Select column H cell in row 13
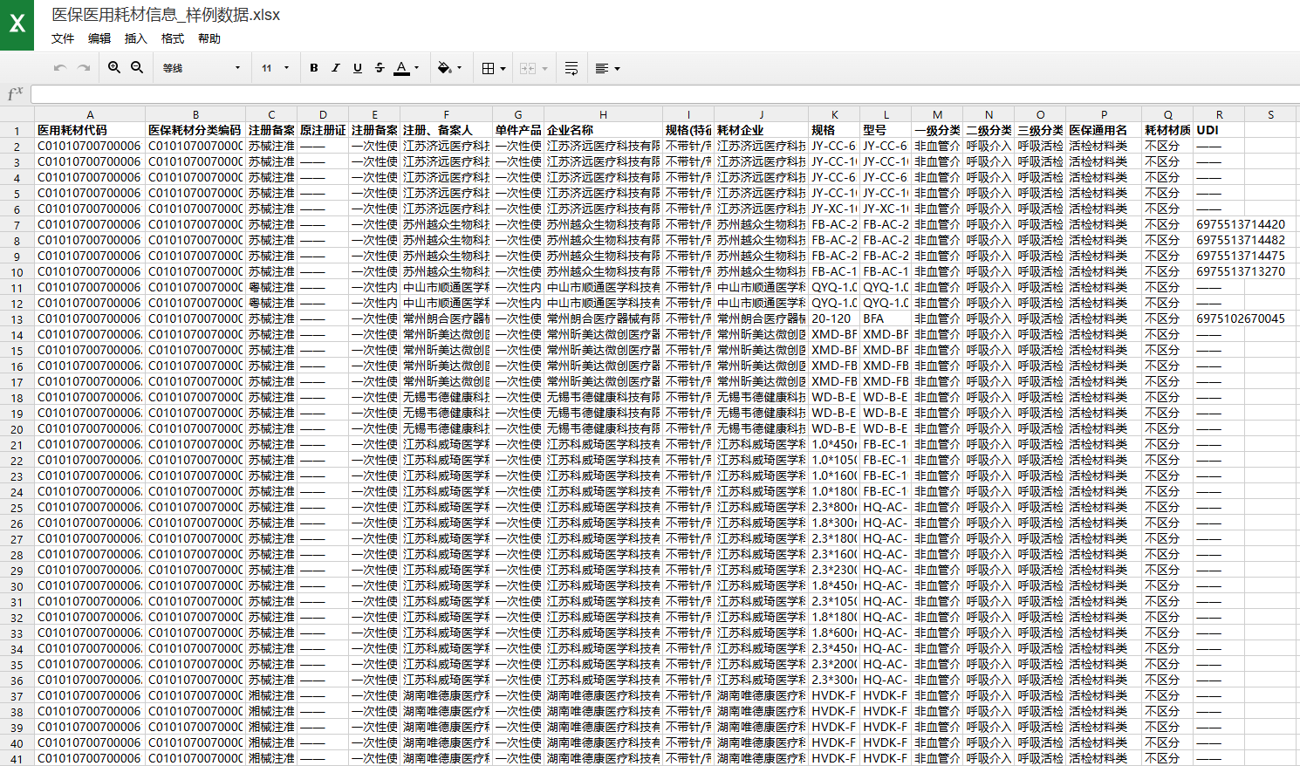Image resolution: width=1300 pixels, height=766 pixels. [x=603, y=318]
